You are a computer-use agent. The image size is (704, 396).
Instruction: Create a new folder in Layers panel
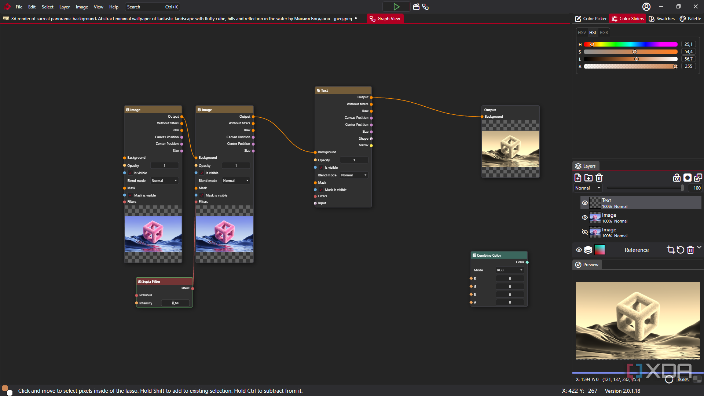(588, 178)
